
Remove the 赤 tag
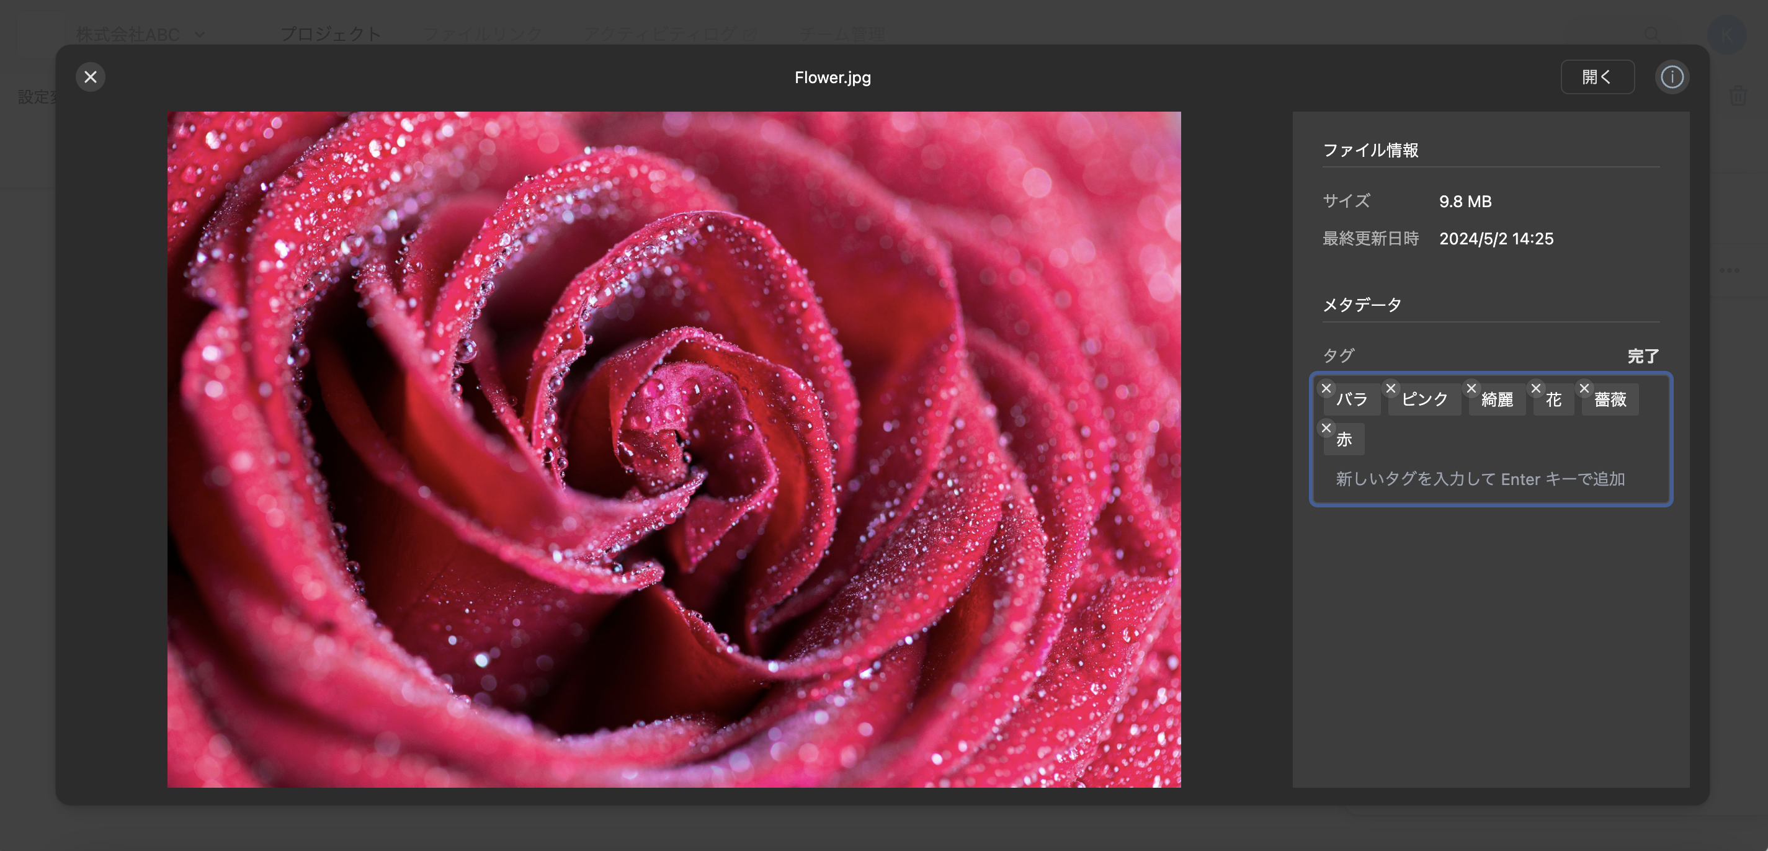1326,428
